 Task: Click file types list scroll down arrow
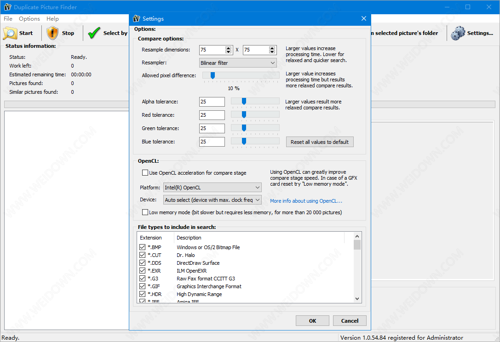coord(357,299)
